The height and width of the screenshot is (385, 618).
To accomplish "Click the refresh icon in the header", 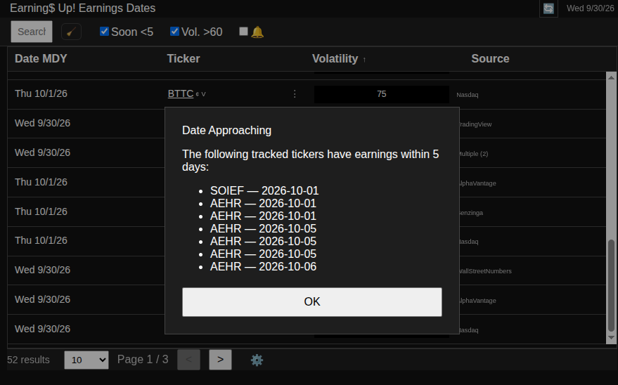I will (548, 8).
